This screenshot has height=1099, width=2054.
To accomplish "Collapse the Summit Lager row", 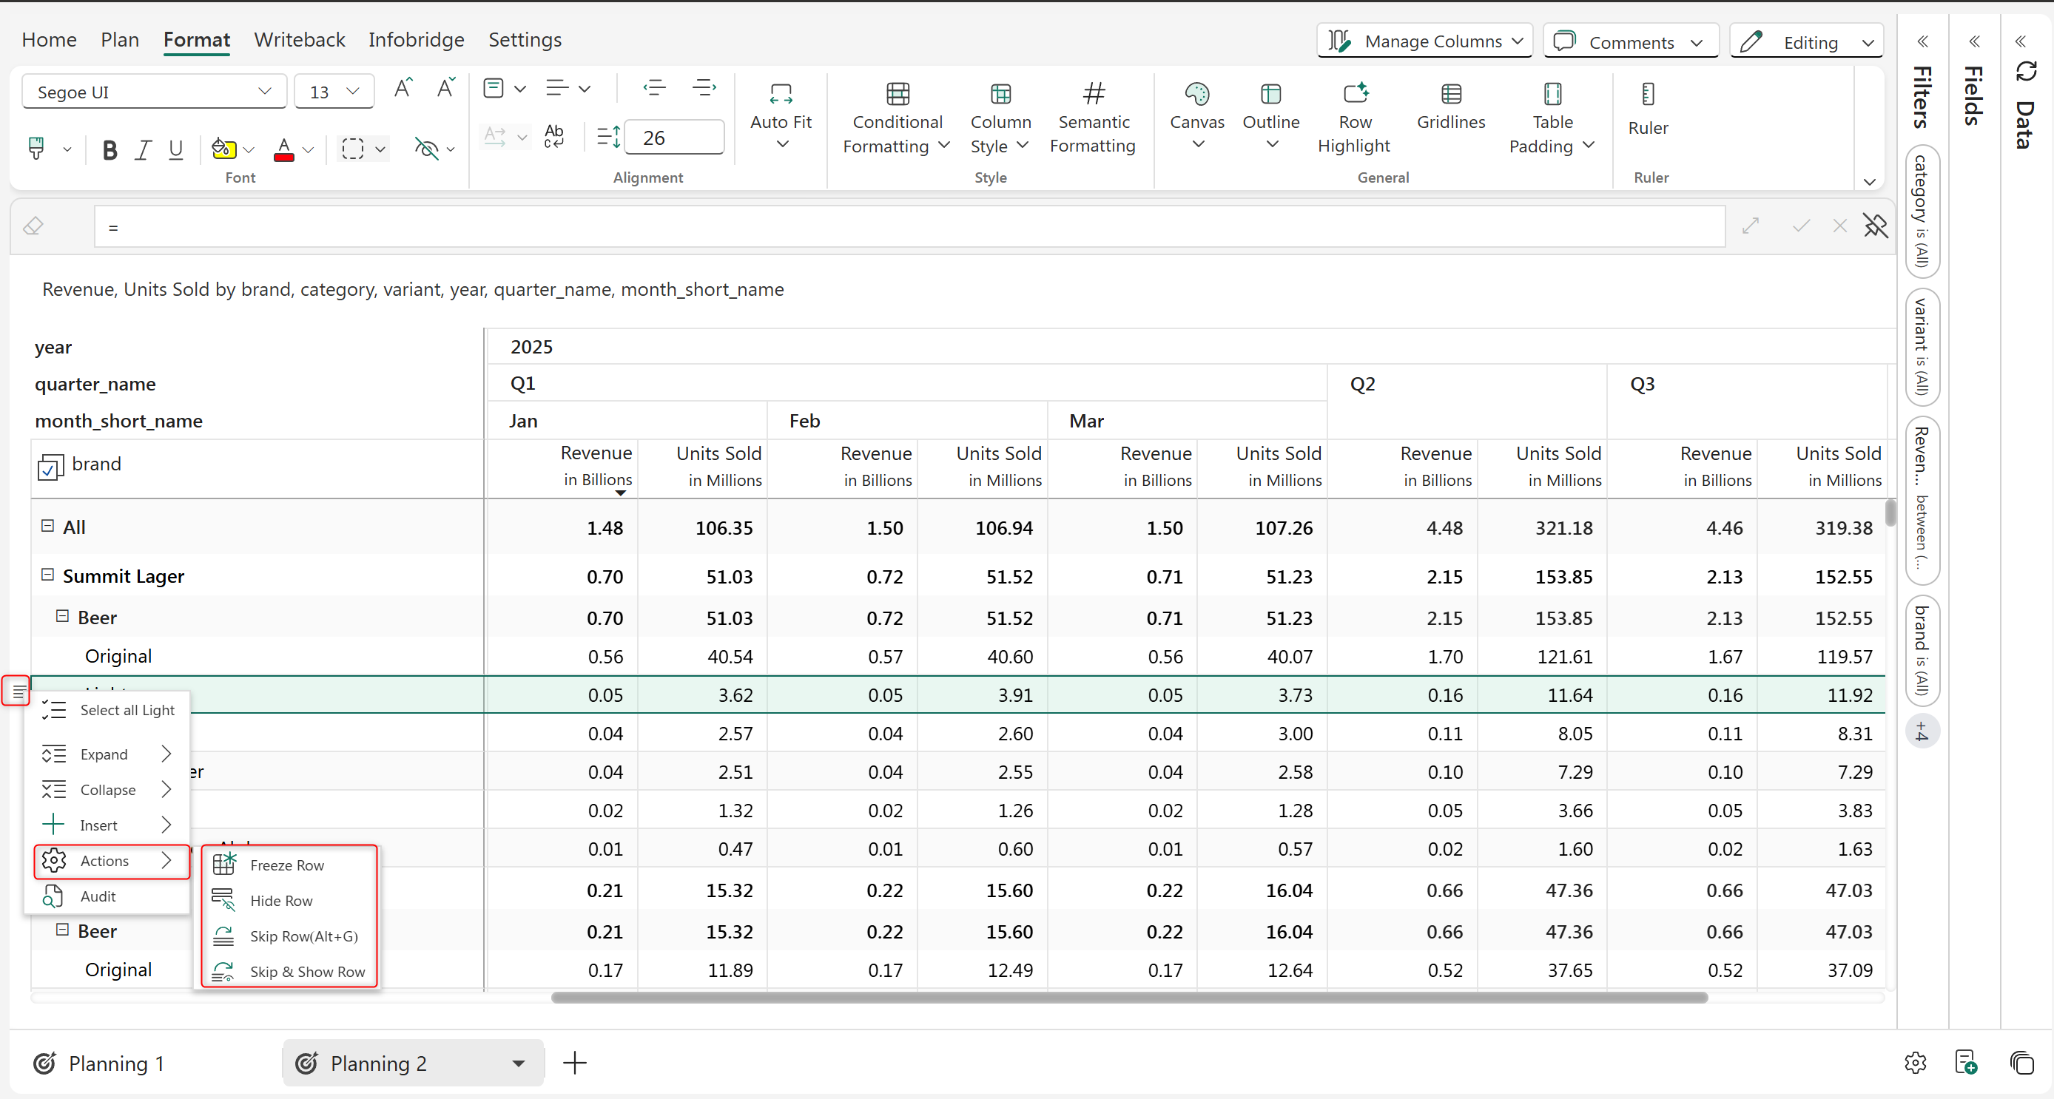I will pos(47,575).
